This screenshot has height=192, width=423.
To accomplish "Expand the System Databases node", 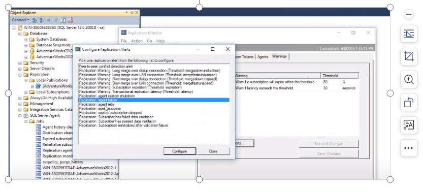I will point(26,40).
